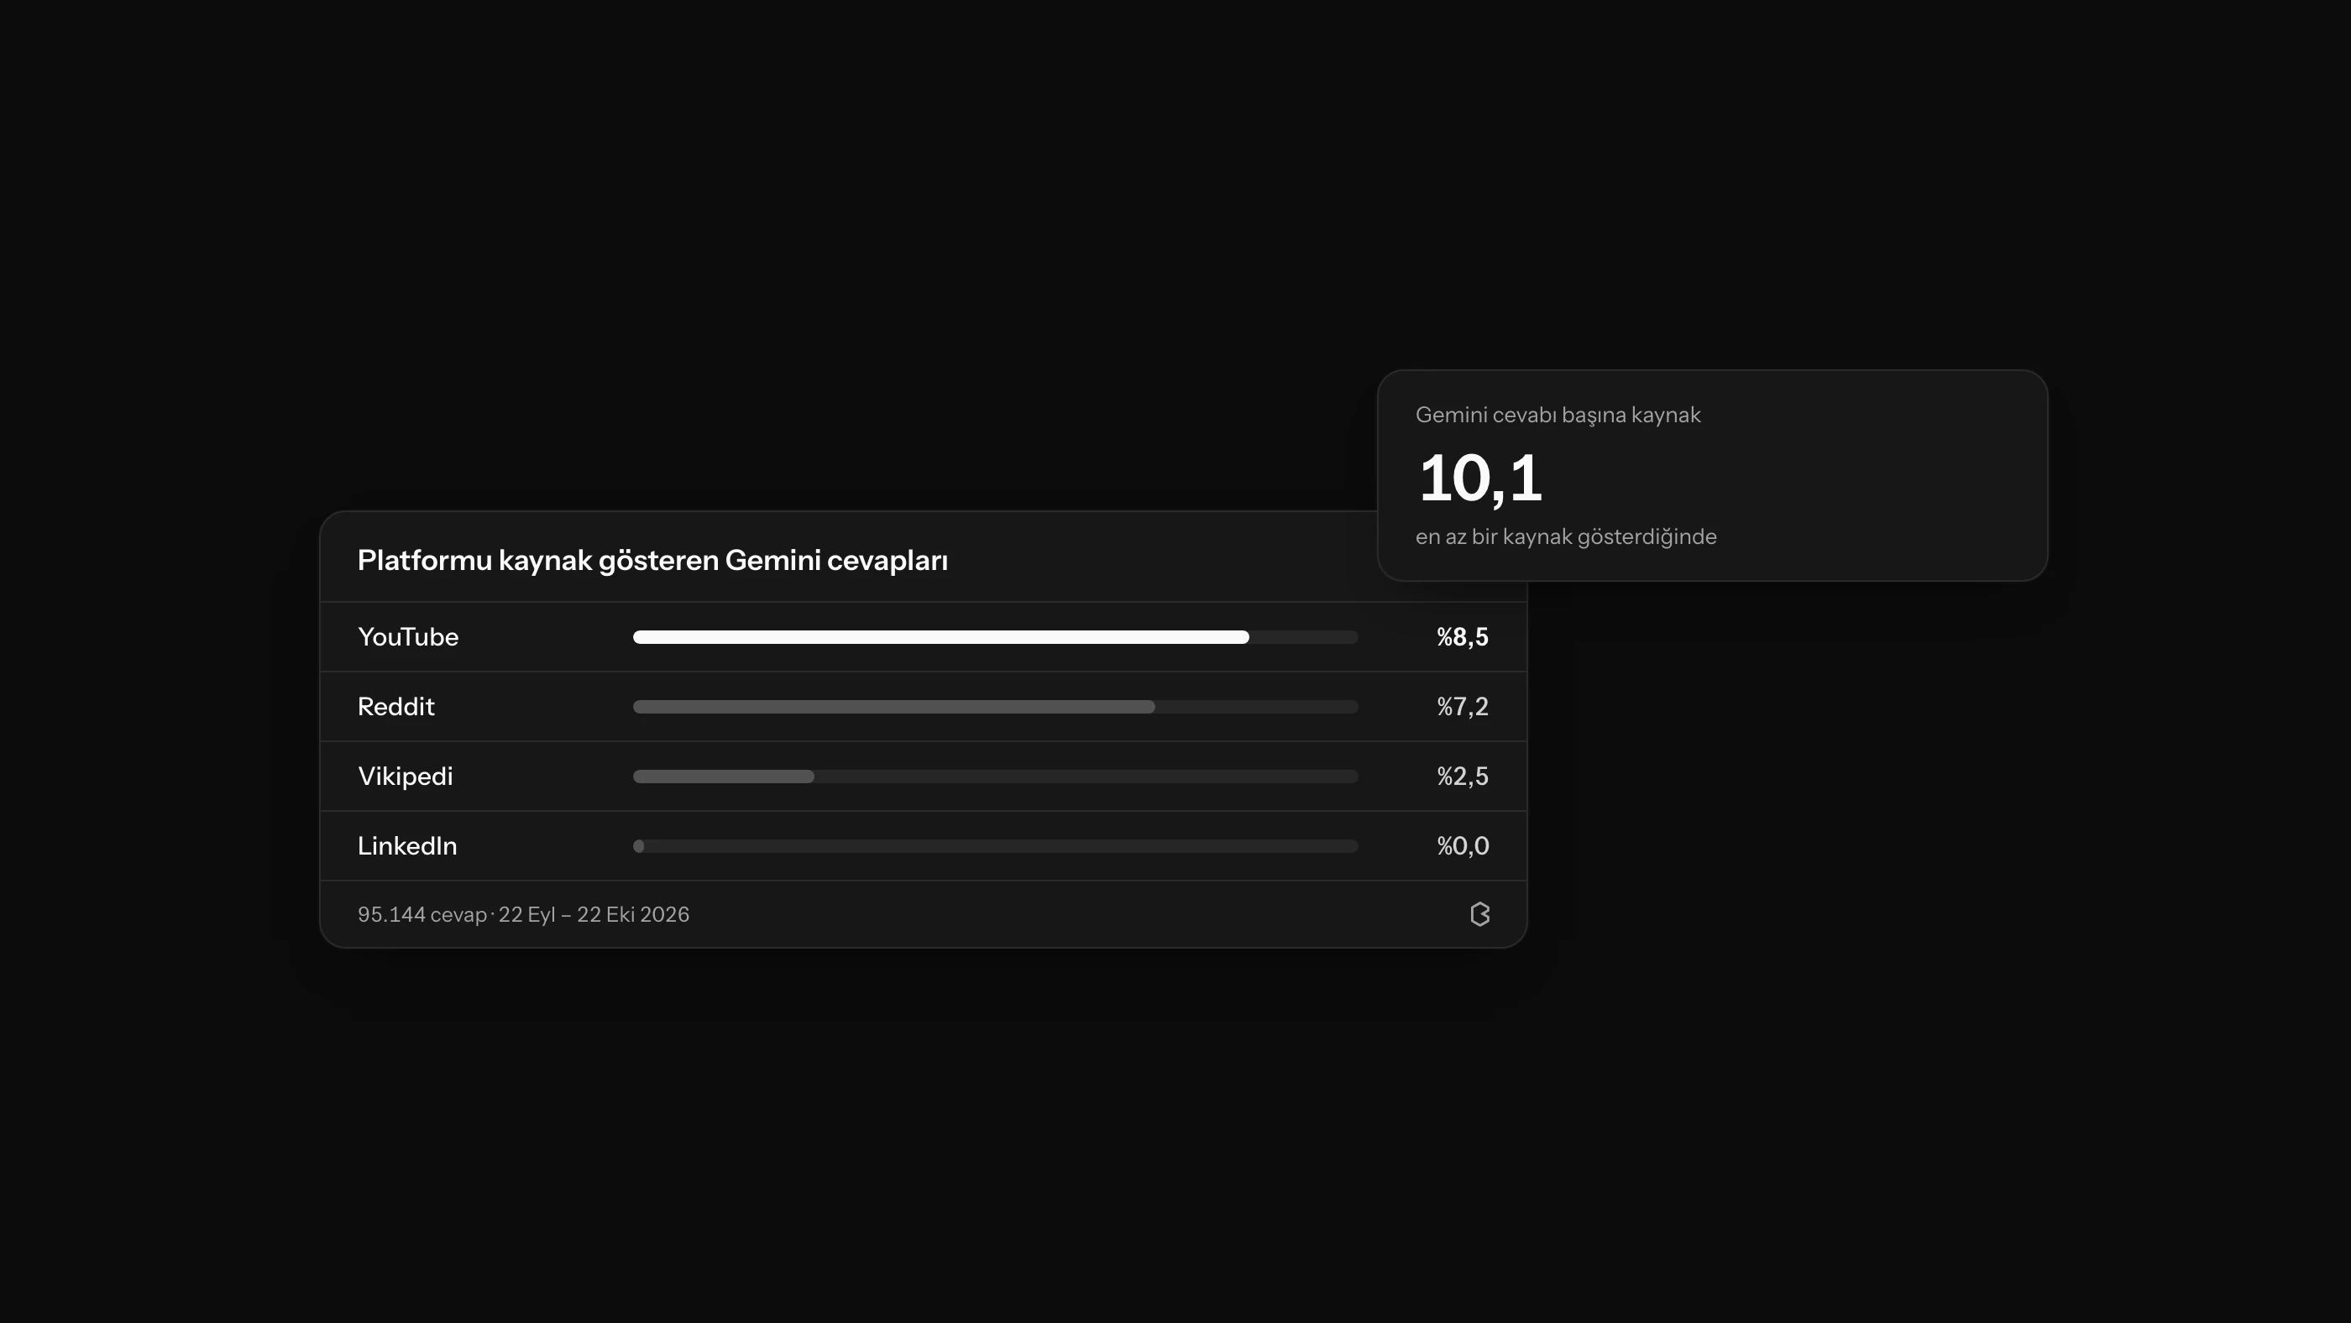Viewport: 2351px width, 1323px height.
Task: Select the YouTube platform label
Action: (x=408, y=637)
